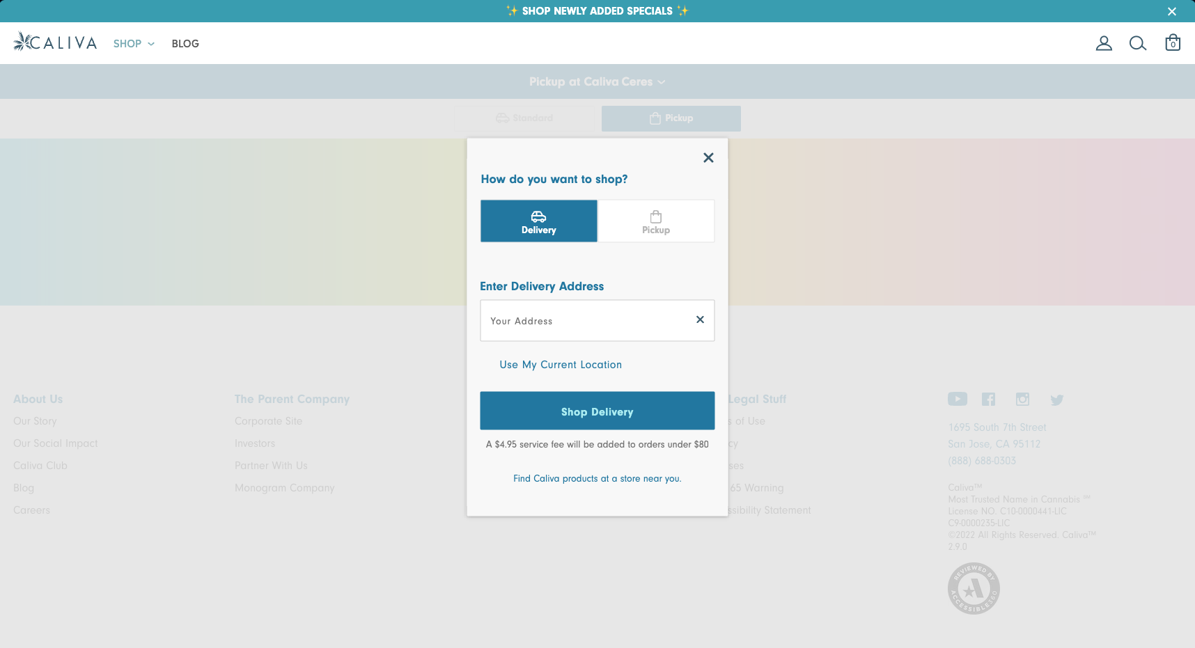
Task: Open Find Caliva products at a store link
Action: click(597, 479)
